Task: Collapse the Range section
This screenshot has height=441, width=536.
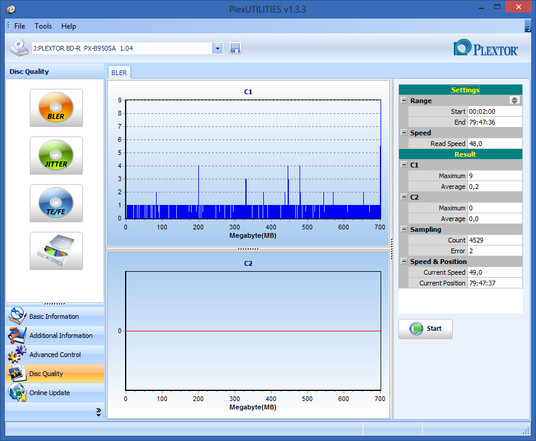Action: pyautogui.click(x=404, y=101)
